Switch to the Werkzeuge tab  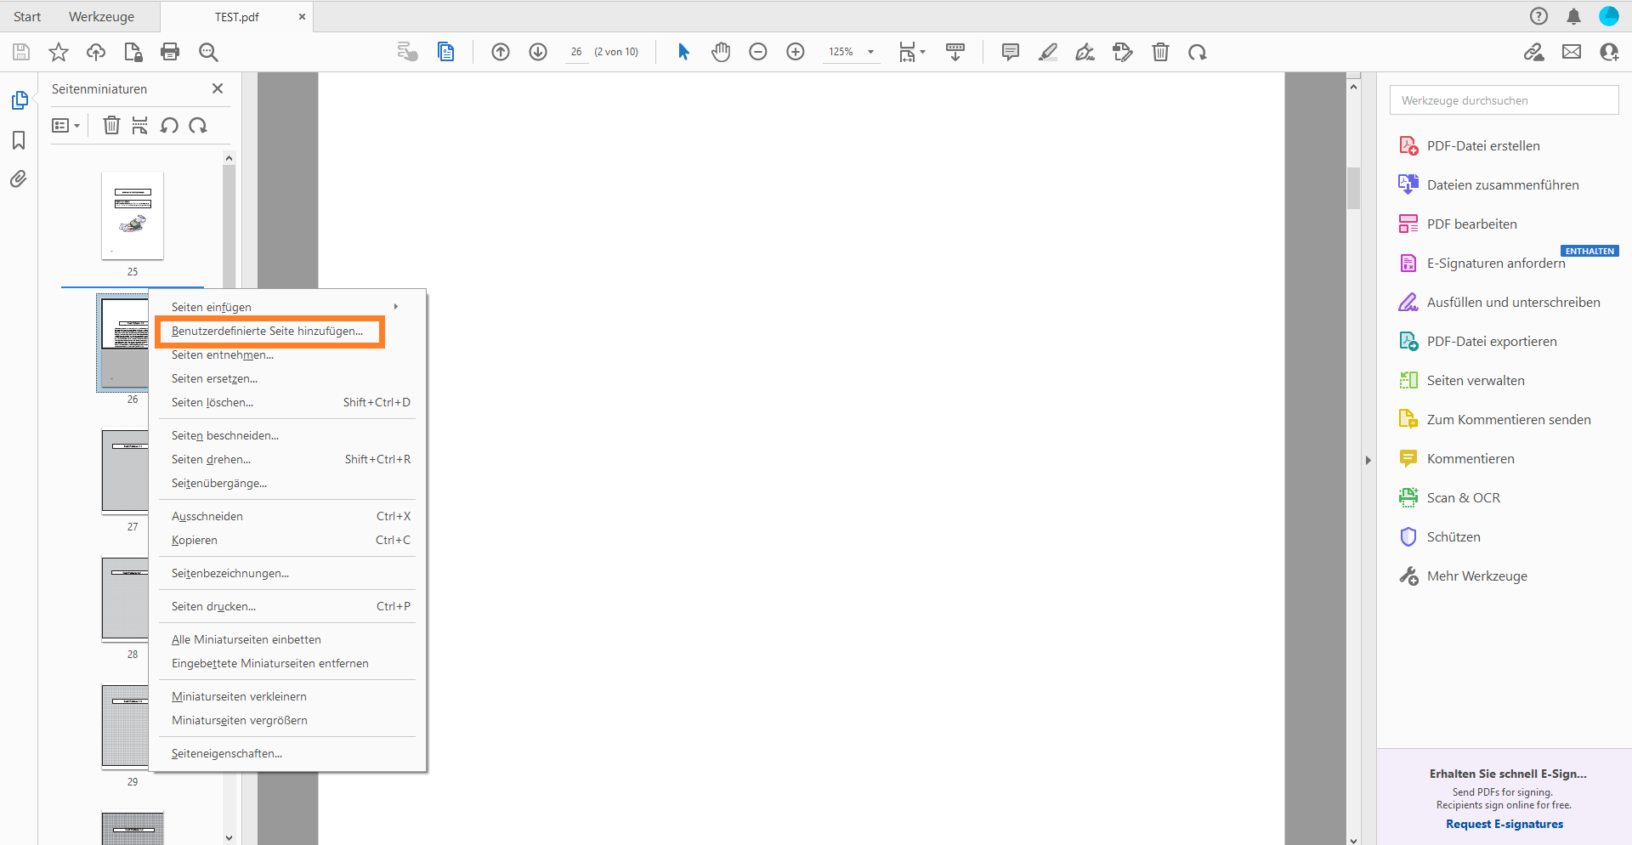pyautogui.click(x=101, y=16)
